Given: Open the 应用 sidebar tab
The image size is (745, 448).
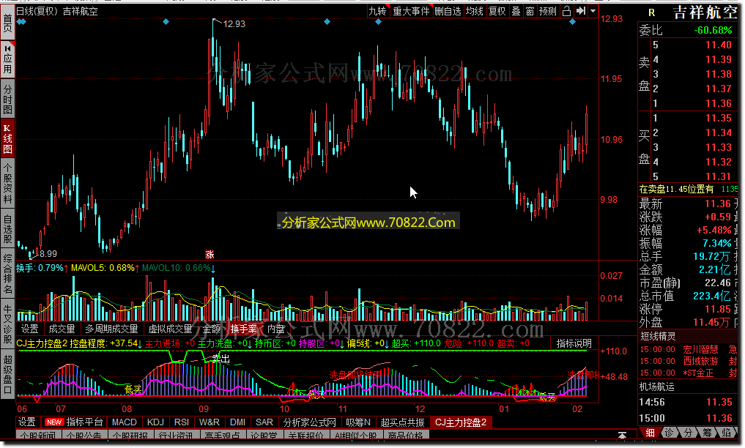Looking at the screenshot, I should 7,59.
